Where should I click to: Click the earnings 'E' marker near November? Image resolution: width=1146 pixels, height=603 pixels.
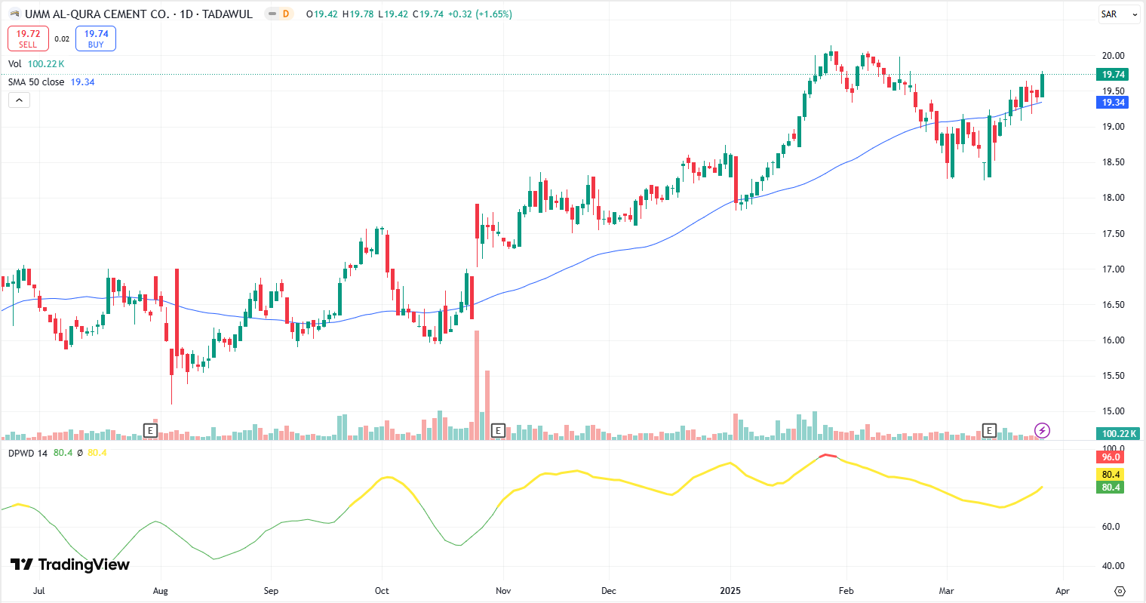coord(497,431)
